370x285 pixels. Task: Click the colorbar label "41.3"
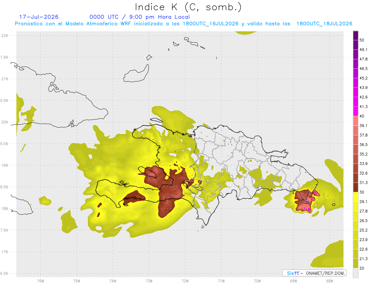(364, 107)
